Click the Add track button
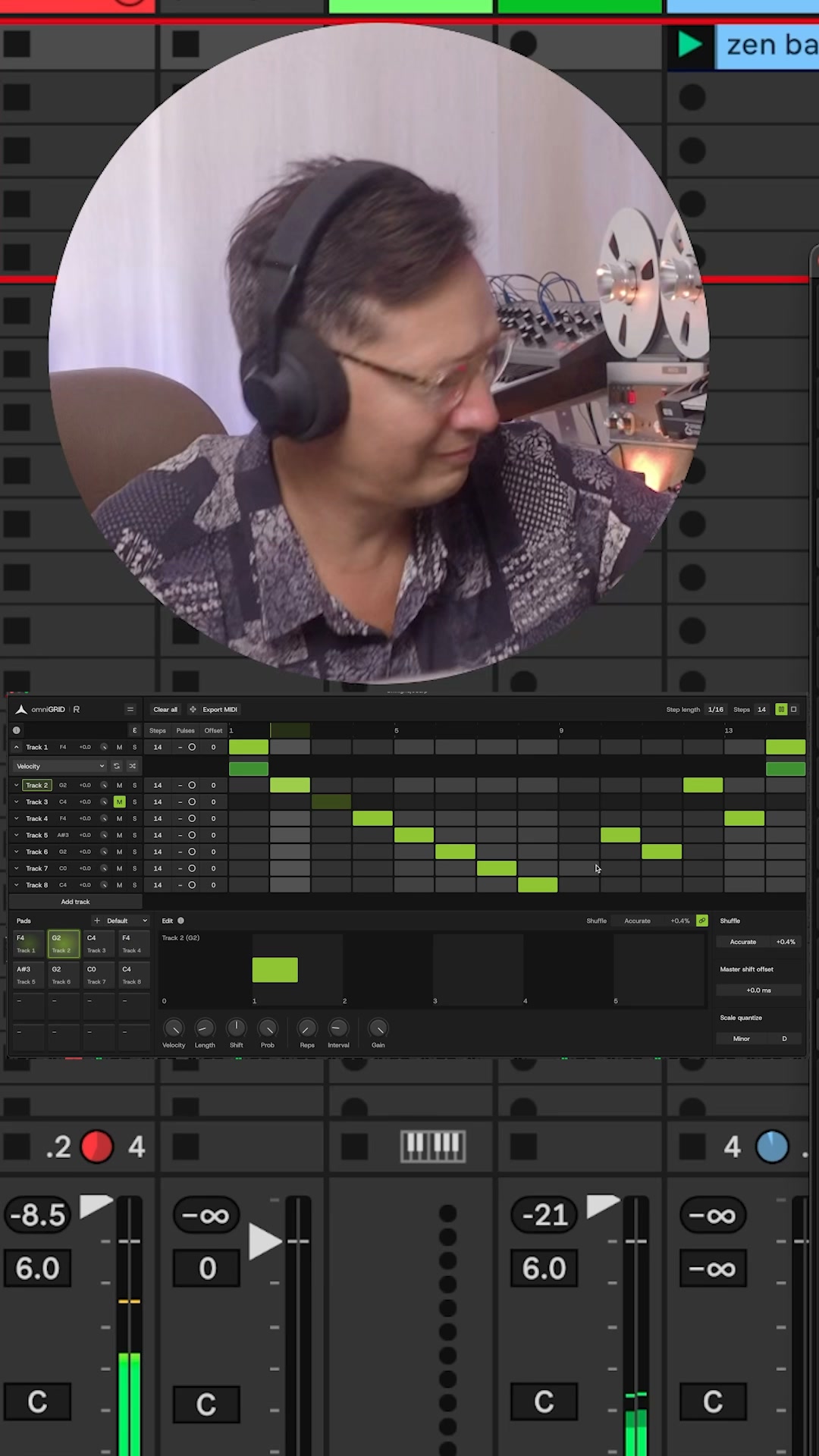The width and height of the screenshot is (819, 1456). click(75, 902)
